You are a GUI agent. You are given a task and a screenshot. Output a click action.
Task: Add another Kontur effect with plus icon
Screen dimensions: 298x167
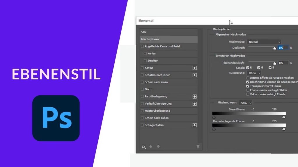pos(194,68)
